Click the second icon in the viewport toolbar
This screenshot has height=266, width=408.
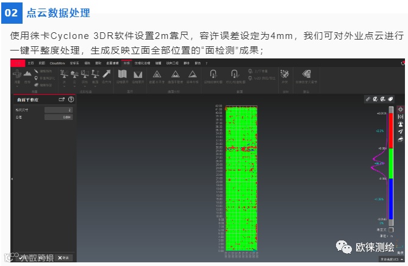click(375, 99)
